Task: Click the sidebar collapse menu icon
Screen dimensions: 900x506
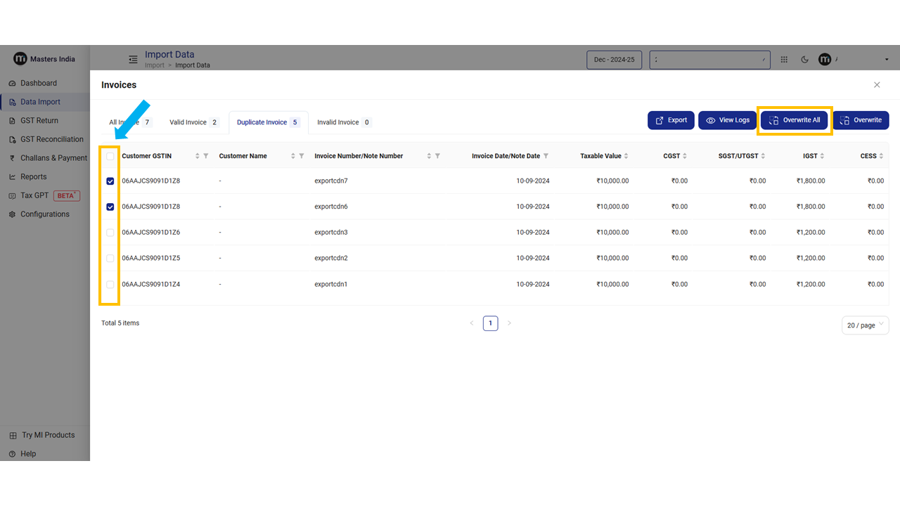Action: (x=133, y=60)
